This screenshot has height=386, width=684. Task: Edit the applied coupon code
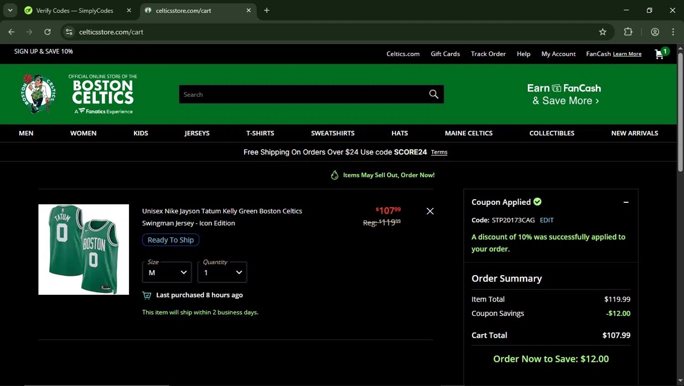(547, 220)
